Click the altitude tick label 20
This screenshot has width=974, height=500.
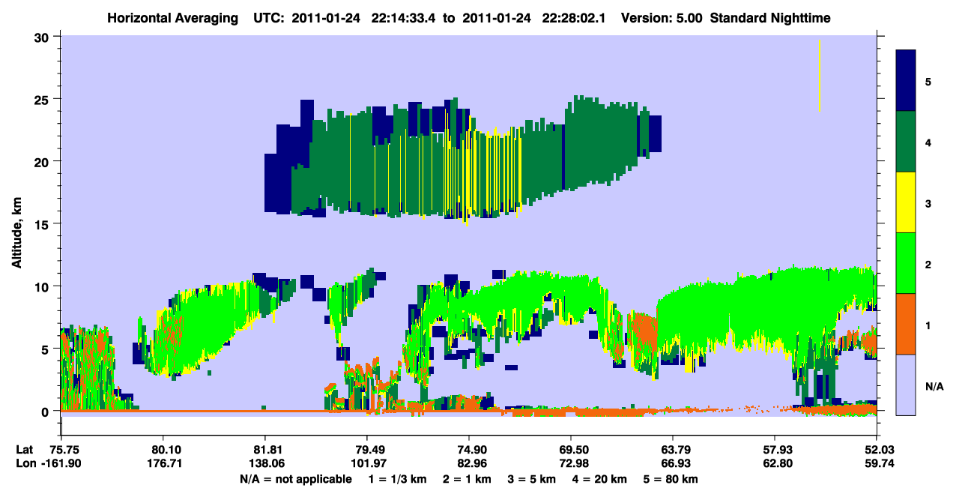pos(43,161)
